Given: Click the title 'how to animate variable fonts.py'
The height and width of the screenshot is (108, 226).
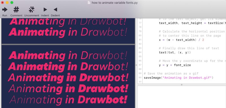Looking at the screenshot, I should [115, 3].
